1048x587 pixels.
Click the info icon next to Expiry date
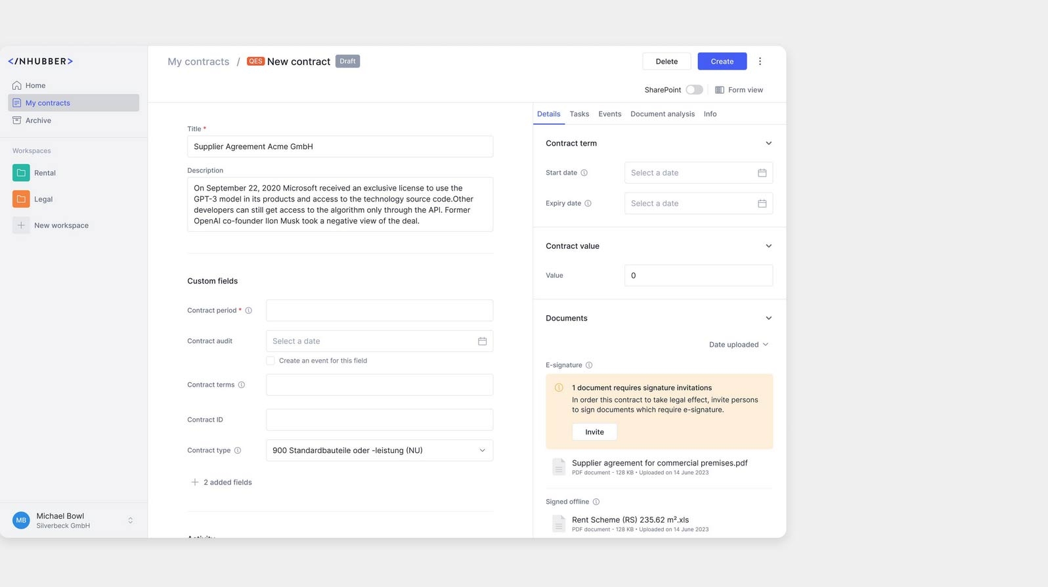tap(588, 204)
